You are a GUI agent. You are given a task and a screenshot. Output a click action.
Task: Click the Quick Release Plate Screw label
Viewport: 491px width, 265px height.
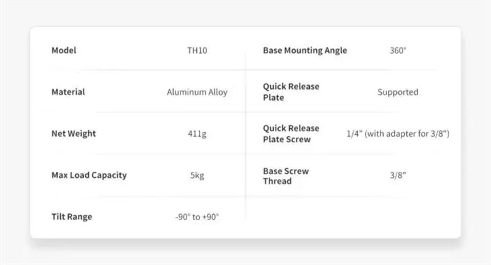[292, 133]
